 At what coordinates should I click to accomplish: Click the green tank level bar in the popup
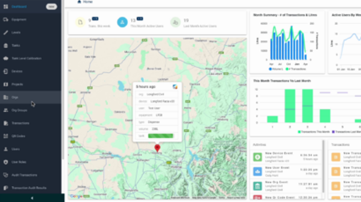pyautogui.click(x=160, y=136)
